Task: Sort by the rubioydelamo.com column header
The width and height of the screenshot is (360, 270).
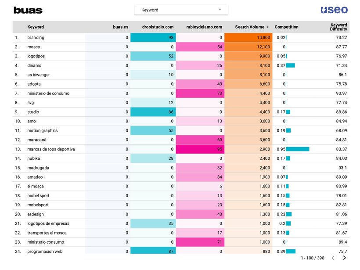Action: point(204,27)
